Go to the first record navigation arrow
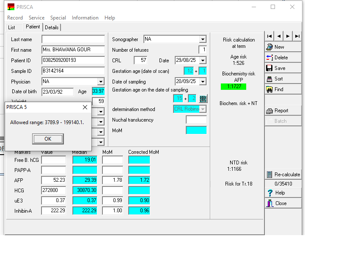 pyautogui.click(x=269, y=36)
